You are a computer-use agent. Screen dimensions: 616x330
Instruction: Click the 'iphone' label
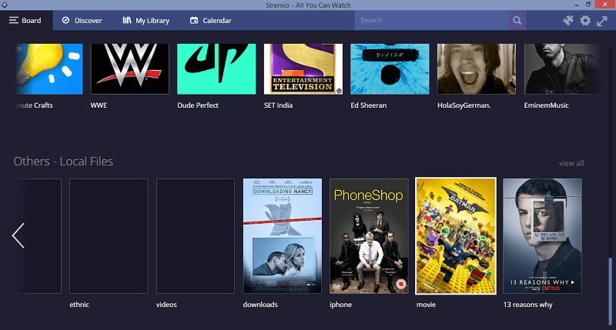340,305
